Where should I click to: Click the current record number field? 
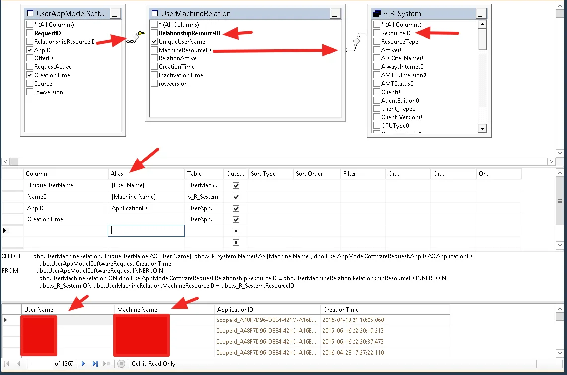[39, 364]
